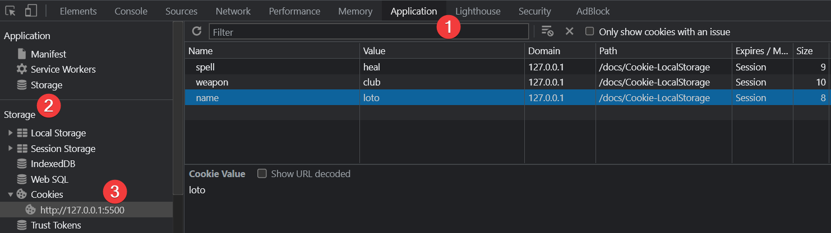This screenshot has width=831, height=233.
Task: Open the Manifest file item
Action: (x=48, y=54)
